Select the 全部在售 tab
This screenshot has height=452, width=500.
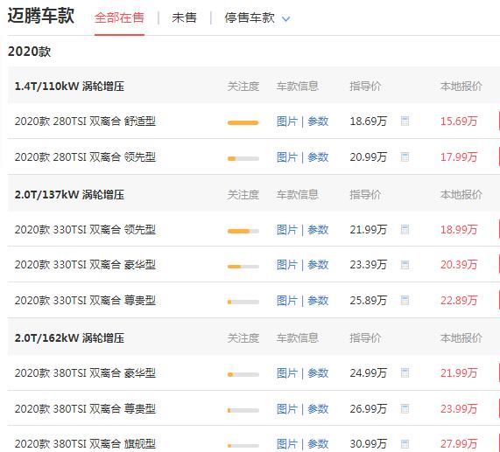pos(119,17)
